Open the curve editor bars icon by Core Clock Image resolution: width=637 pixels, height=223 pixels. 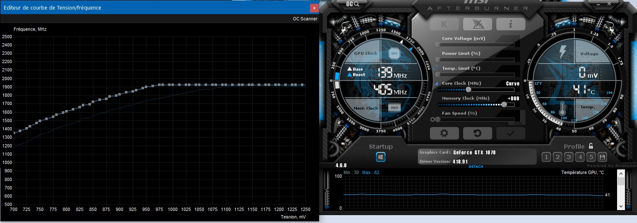436,83
